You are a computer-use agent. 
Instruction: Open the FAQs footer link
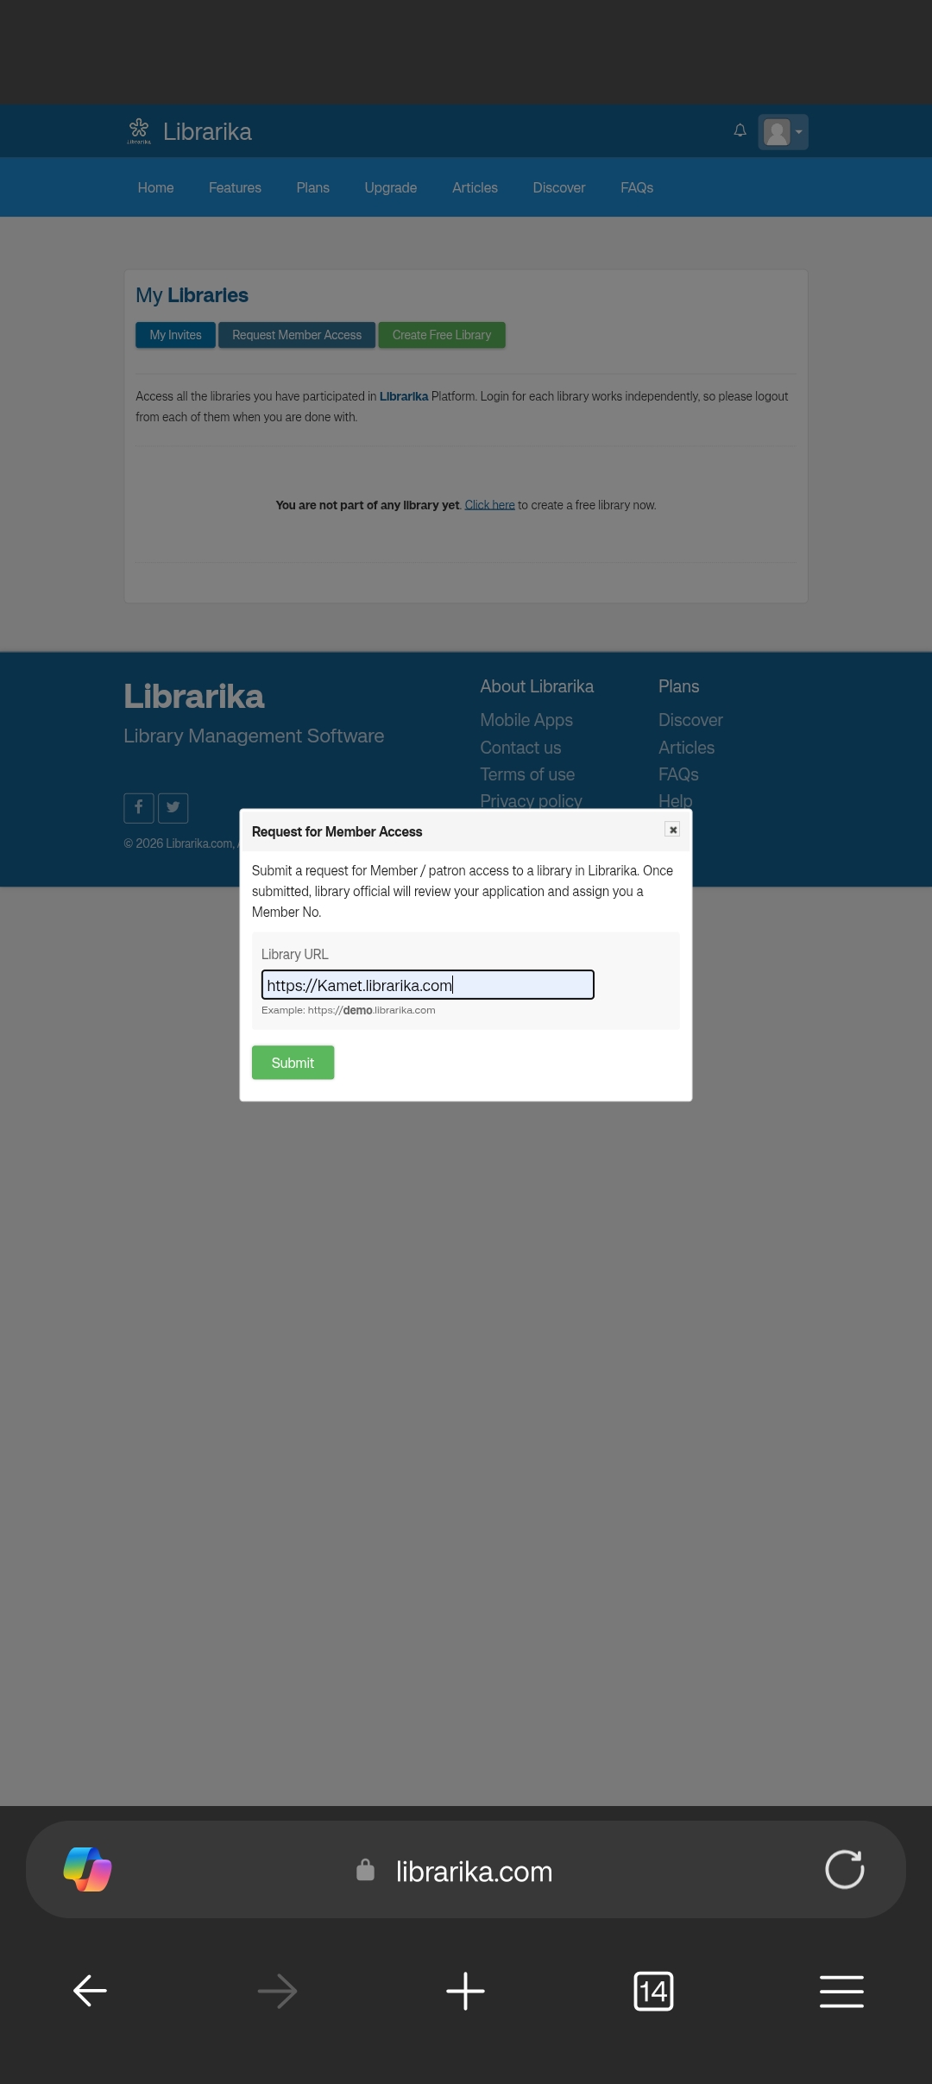click(678, 774)
